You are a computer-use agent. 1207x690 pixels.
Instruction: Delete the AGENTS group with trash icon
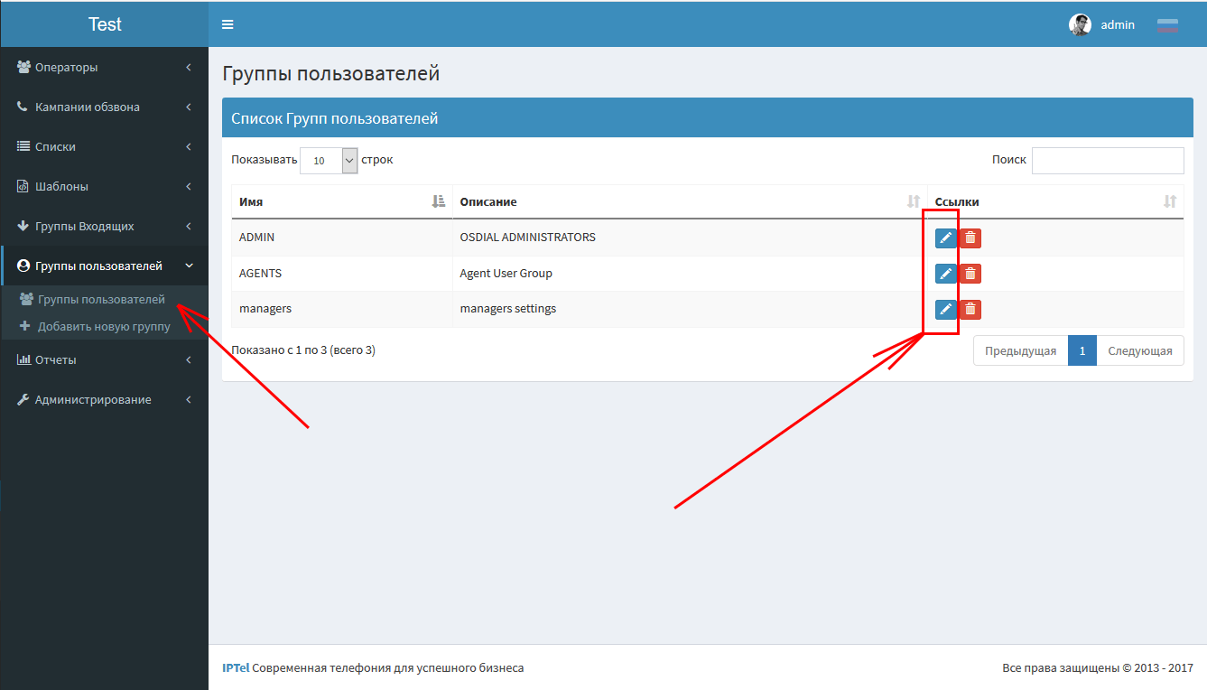pos(970,274)
